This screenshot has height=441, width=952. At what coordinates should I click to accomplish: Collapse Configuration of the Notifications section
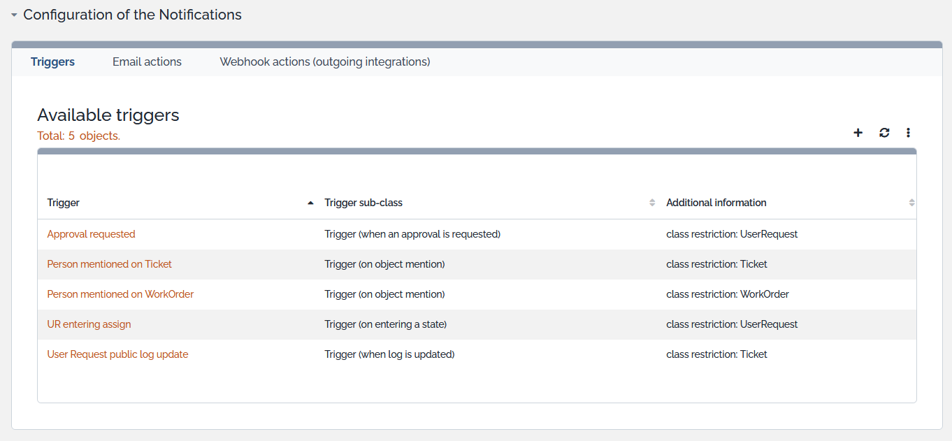tap(14, 15)
